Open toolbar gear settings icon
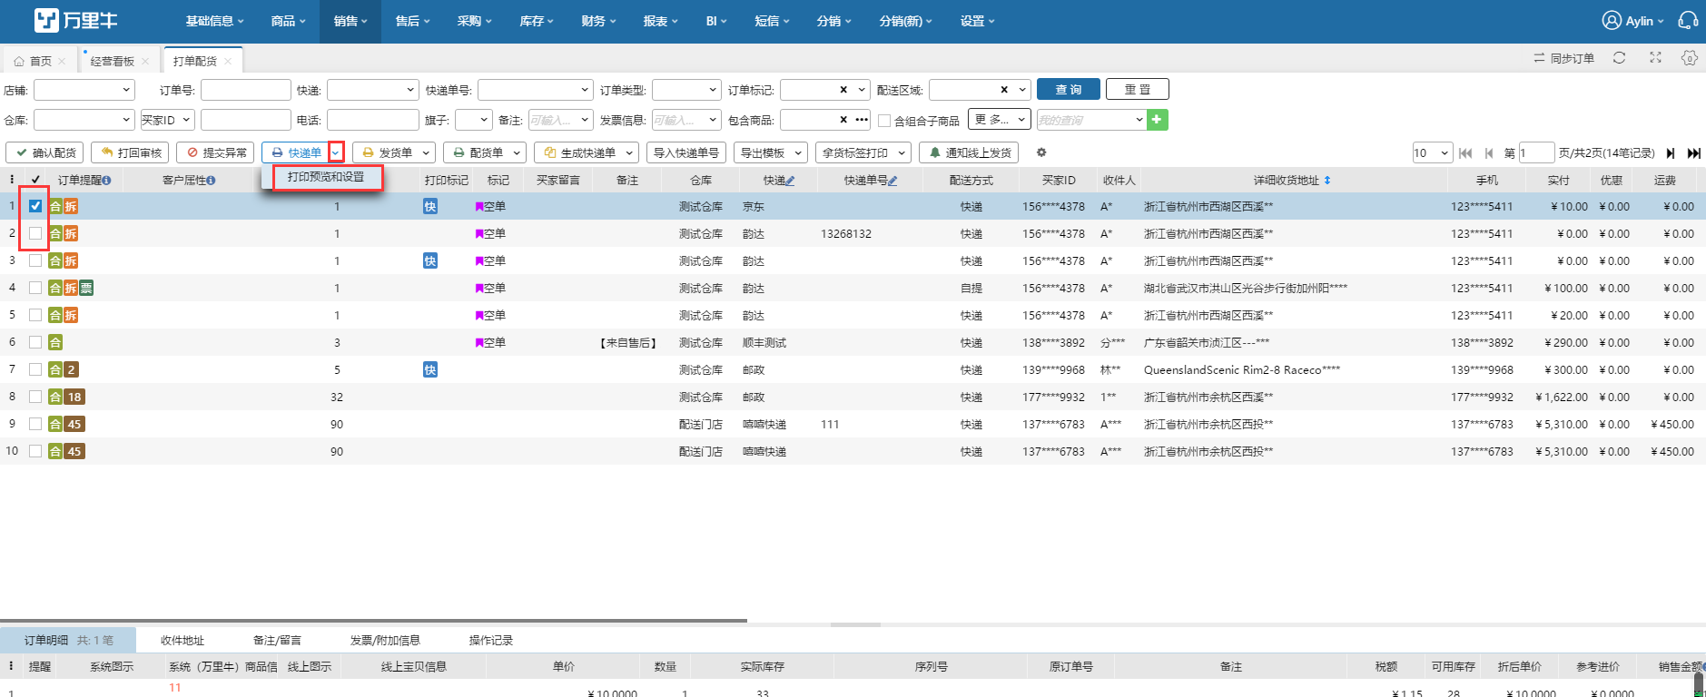Viewport: 1706px width, 697px height. click(1041, 152)
